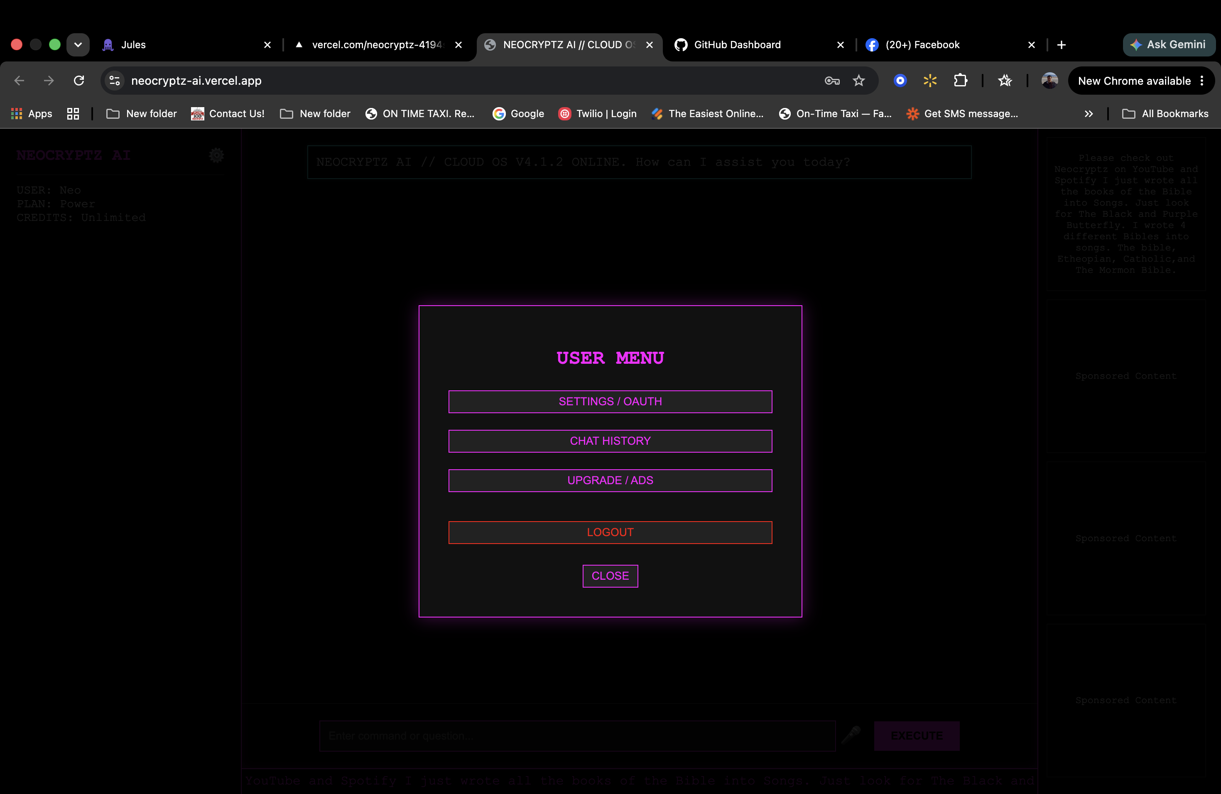Close the GitHub Dashboard tab
The height and width of the screenshot is (794, 1221).
840,45
